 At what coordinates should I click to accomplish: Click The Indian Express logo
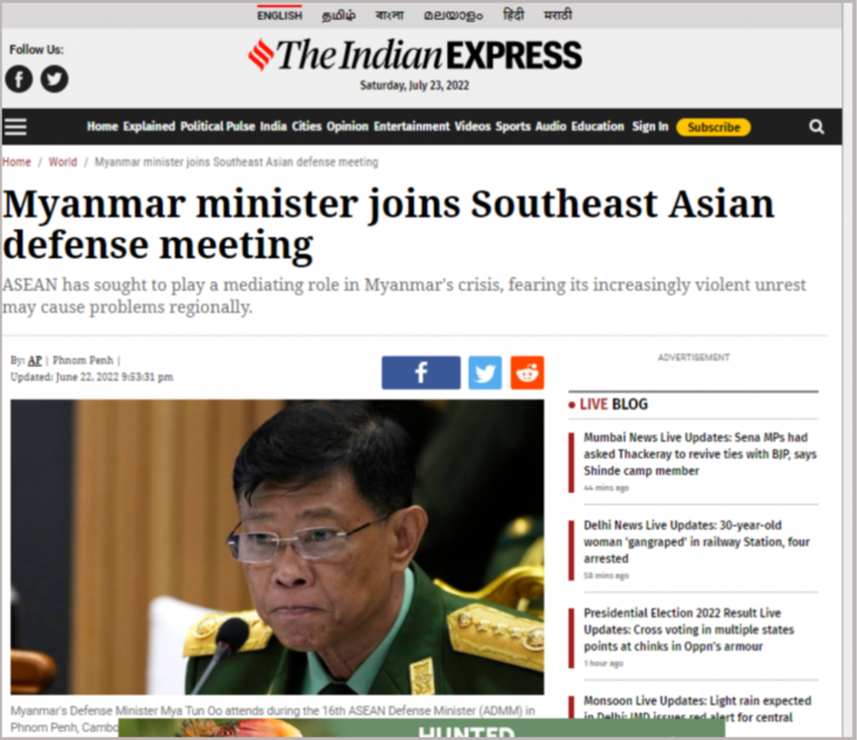[x=415, y=55]
